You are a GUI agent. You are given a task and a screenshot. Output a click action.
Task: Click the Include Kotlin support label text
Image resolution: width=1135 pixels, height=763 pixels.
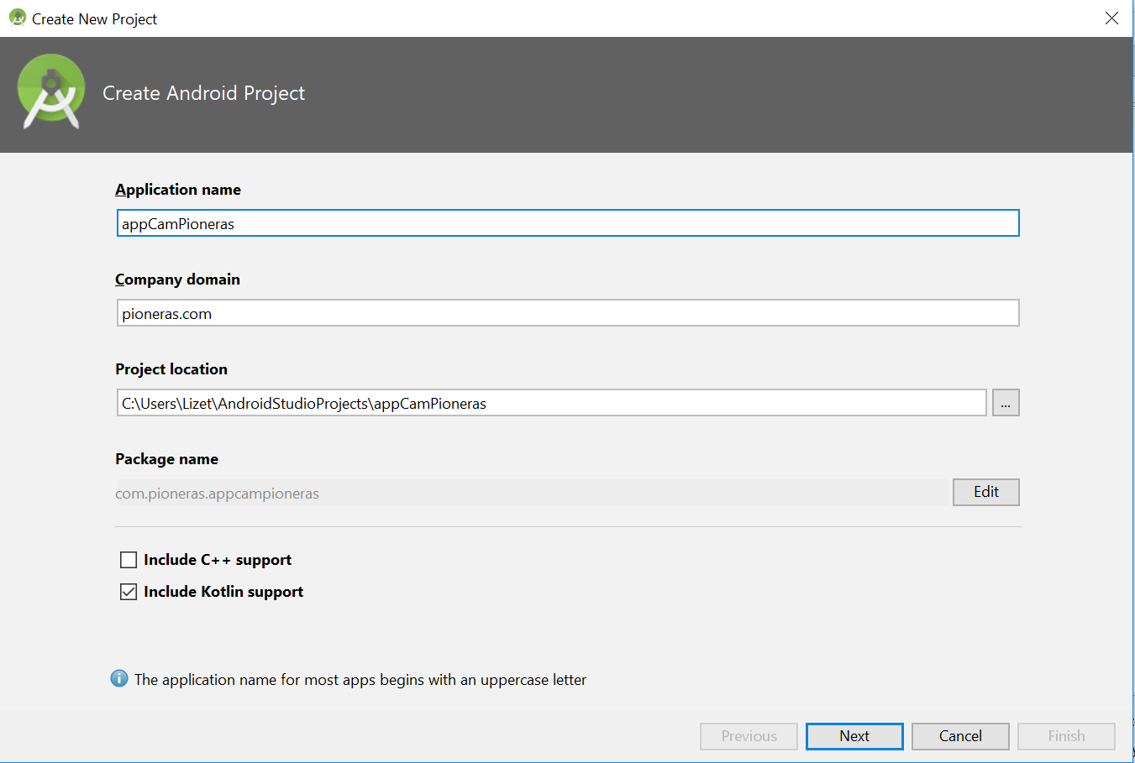tap(223, 592)
